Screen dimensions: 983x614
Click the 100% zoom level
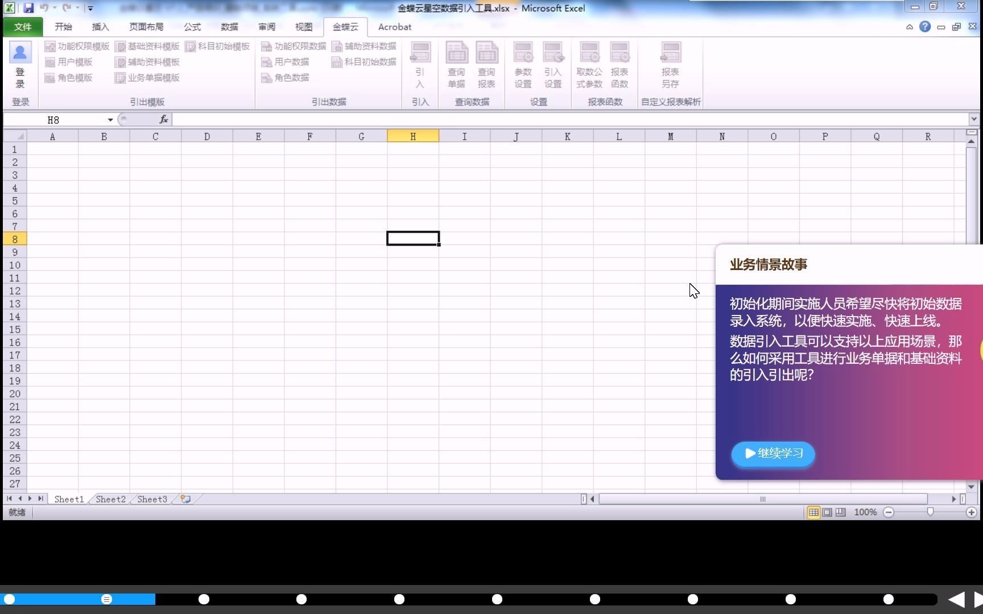(865, 512)
